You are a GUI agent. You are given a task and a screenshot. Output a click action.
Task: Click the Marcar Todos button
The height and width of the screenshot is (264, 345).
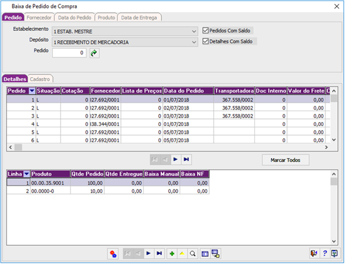pos(285,160)
